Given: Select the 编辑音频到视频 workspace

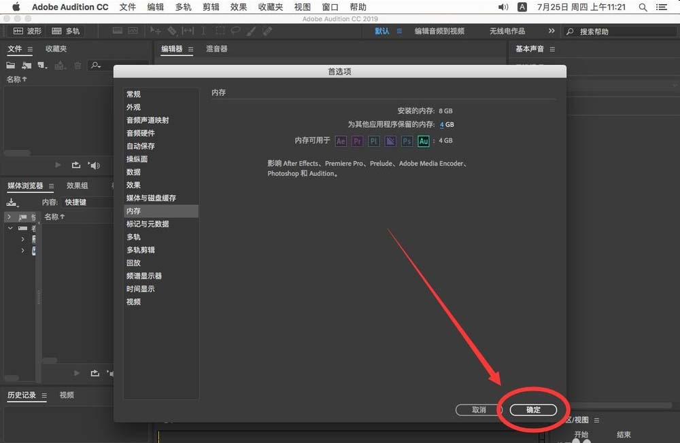Looking at the screenshot, I should 439,31.
